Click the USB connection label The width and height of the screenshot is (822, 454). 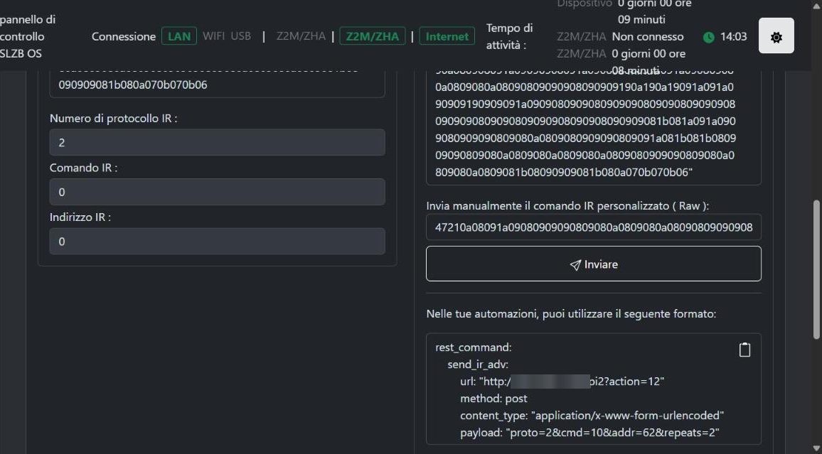coord(240,36)
